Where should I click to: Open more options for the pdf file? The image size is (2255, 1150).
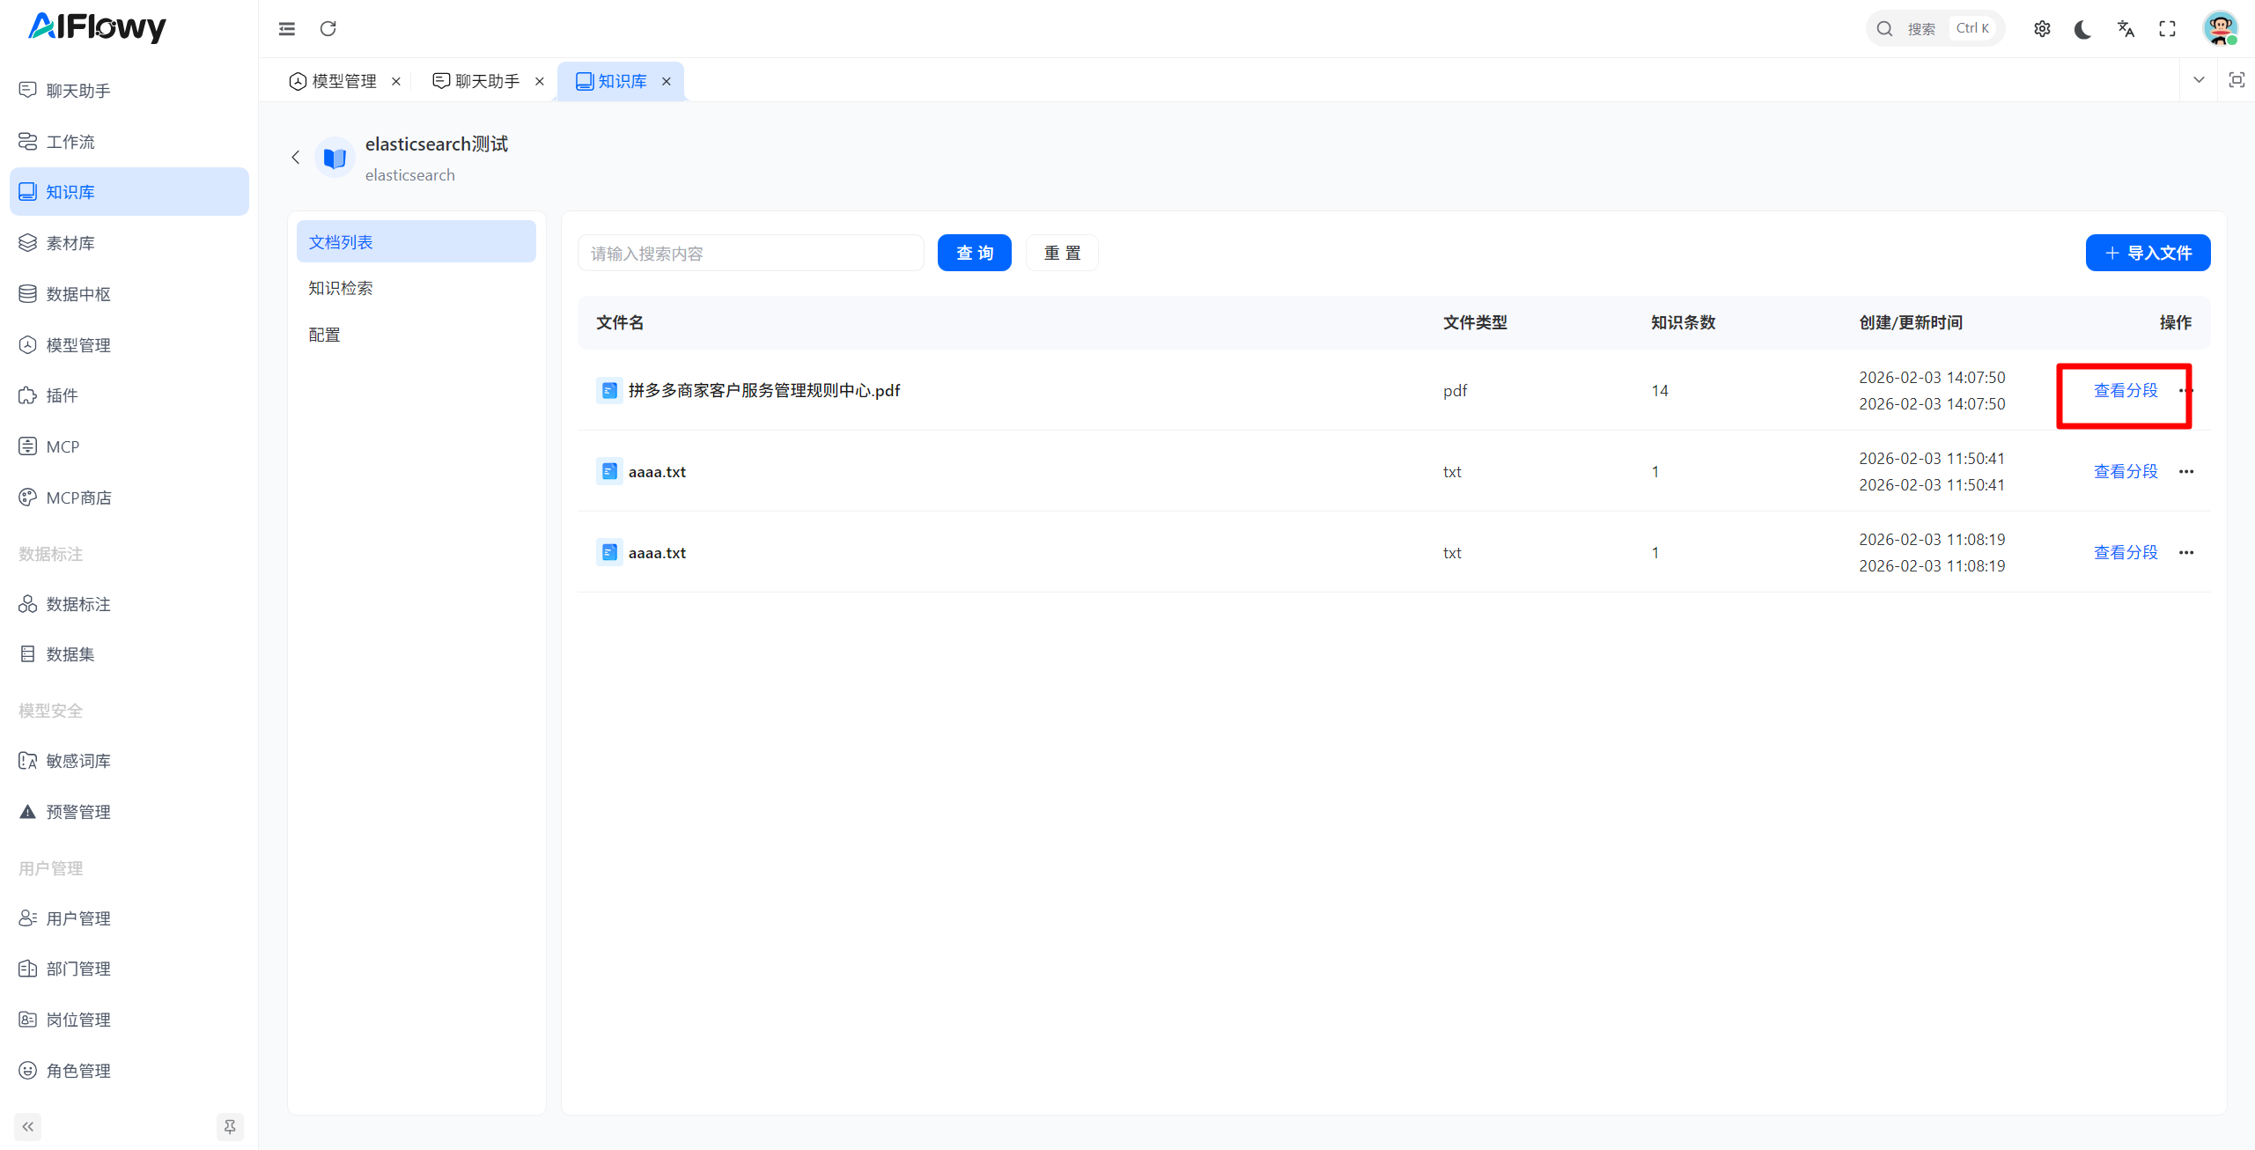2185,390
